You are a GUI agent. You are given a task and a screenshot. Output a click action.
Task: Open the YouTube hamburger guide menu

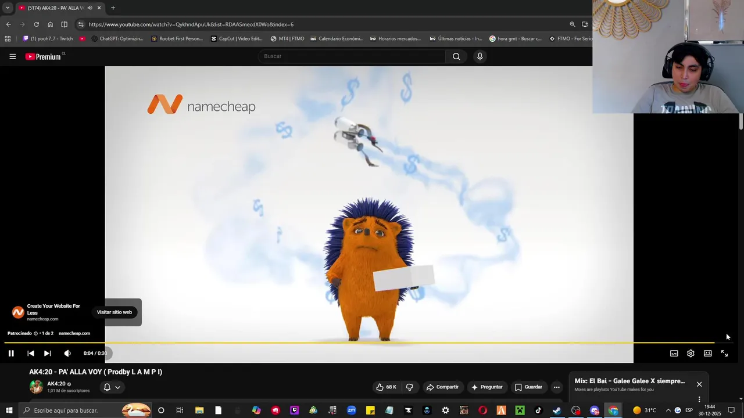[12, 56]
